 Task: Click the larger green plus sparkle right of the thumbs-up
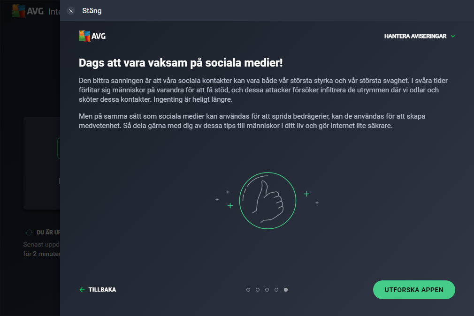(x=306, y=194)
